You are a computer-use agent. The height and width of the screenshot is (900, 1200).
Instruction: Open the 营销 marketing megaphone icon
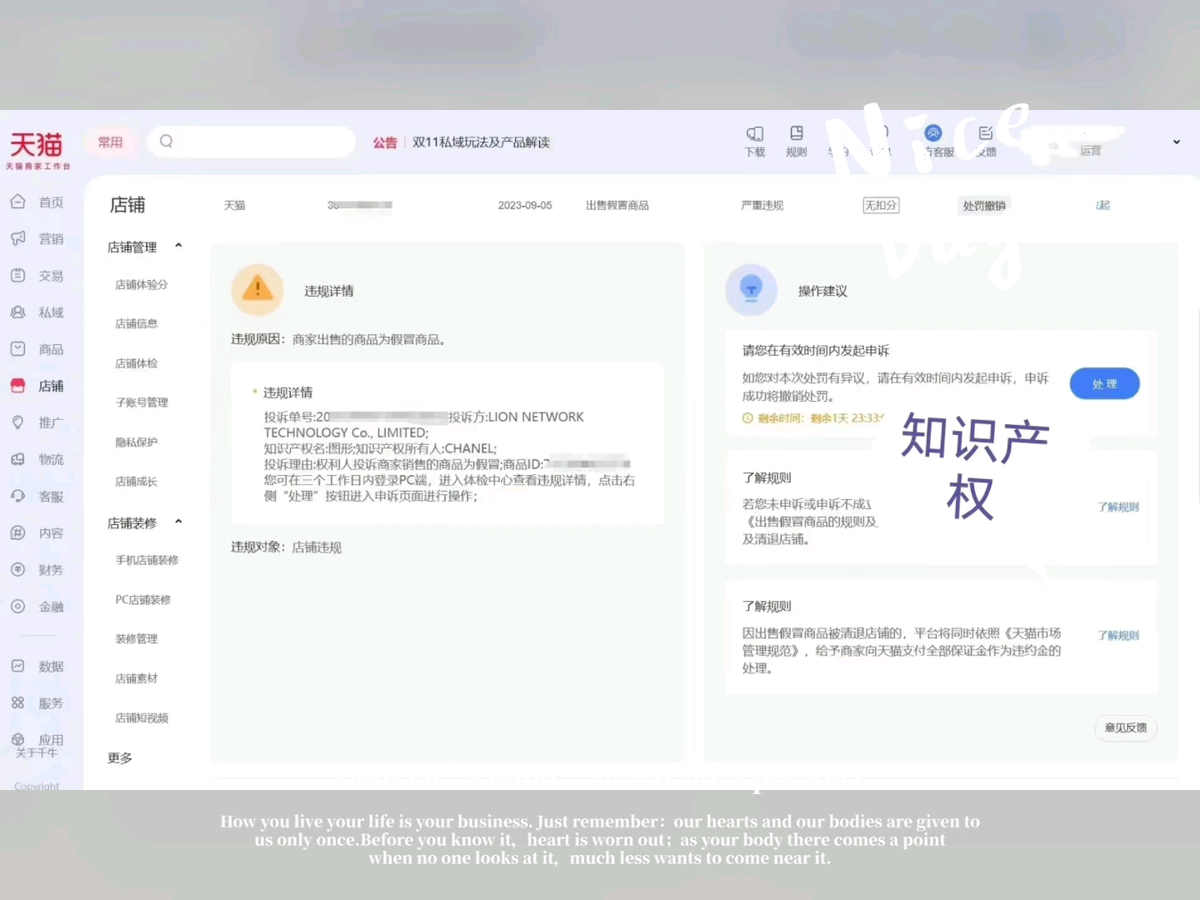(17, 238)
